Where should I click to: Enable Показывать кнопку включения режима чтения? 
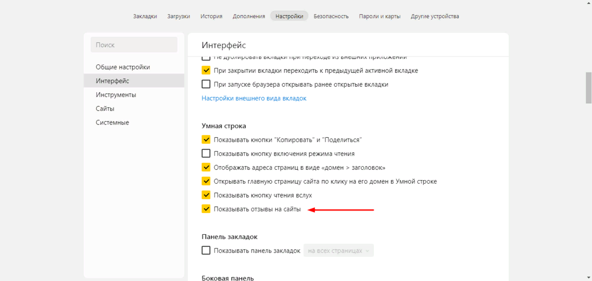(x=206, y=154)
